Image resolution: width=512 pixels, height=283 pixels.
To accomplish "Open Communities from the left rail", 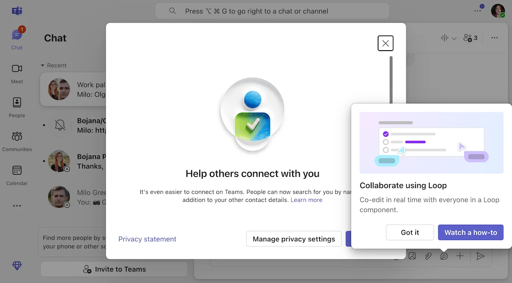I will pos(17,141).
